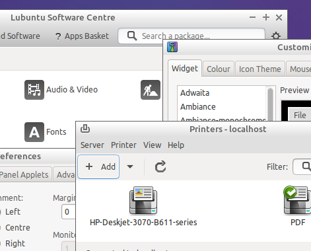Screen dimensions: 311x251
Task: Click the Printers window title bar icon
Action: pos(85,129)
